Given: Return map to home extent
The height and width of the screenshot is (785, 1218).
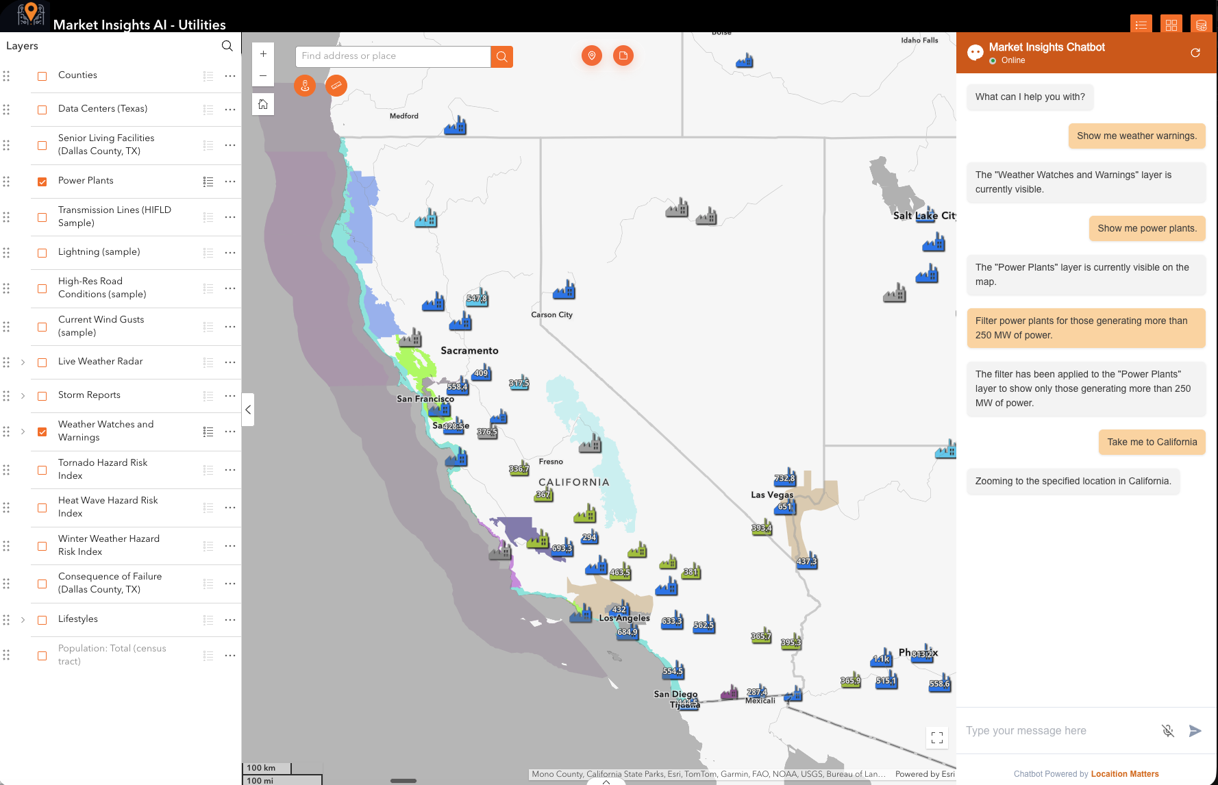Looking at the screenshot, I should (263, 104).
